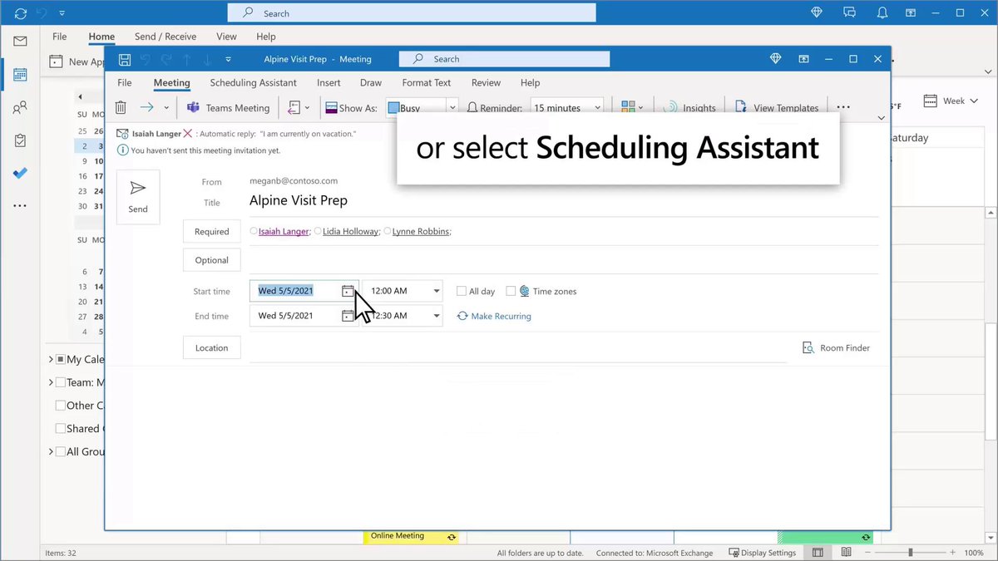
Task: Open the End time calendar picker
Action: pos(348,316)
